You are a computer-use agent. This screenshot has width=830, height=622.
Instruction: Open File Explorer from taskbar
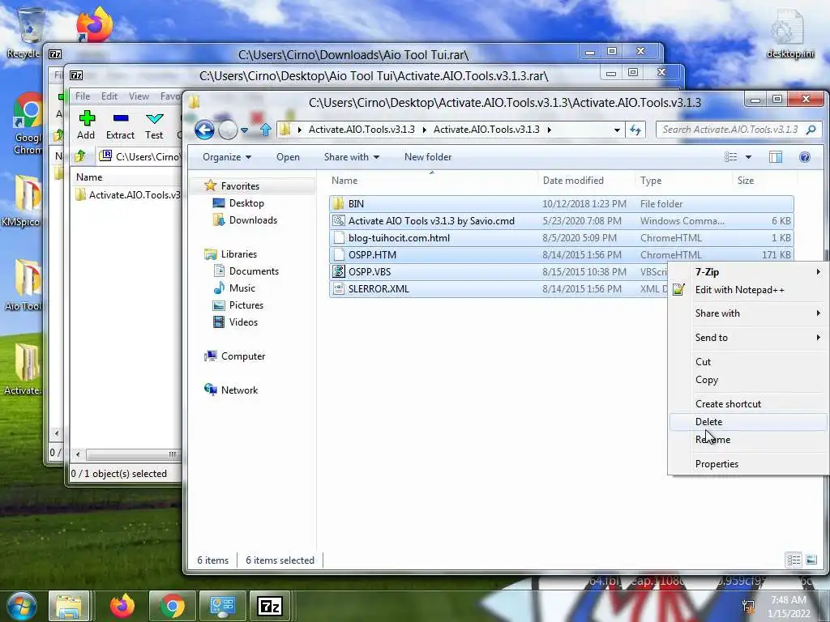[69, 606]
